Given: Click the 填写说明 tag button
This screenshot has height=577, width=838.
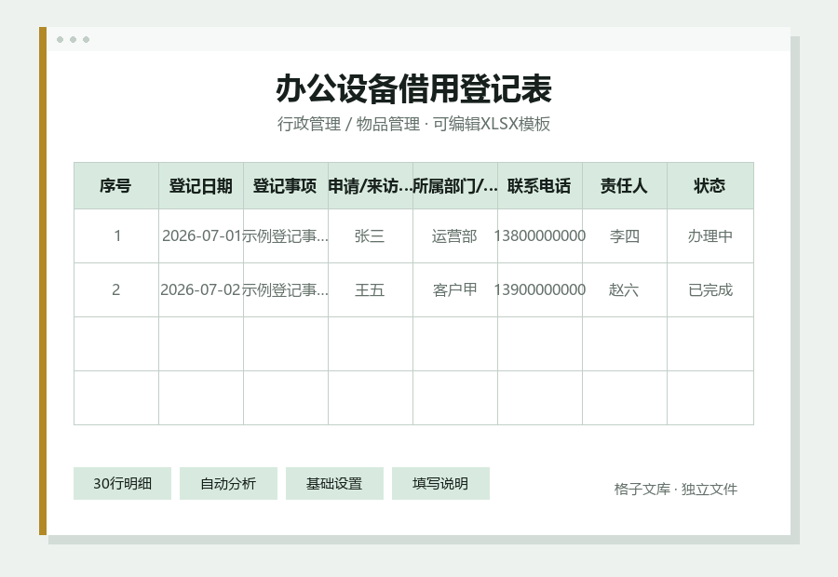Looking at the screenshot, I should [x=440, y=484].
